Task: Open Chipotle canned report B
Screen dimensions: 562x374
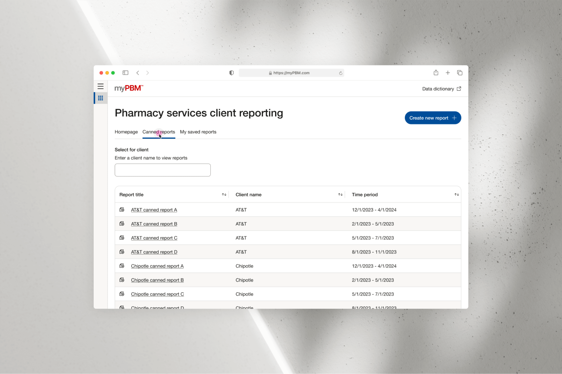Action: 157,280
